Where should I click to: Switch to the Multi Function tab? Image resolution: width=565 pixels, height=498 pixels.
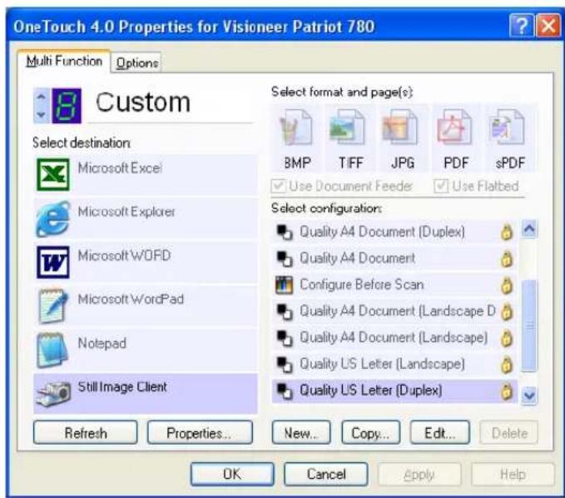point(64,62)
